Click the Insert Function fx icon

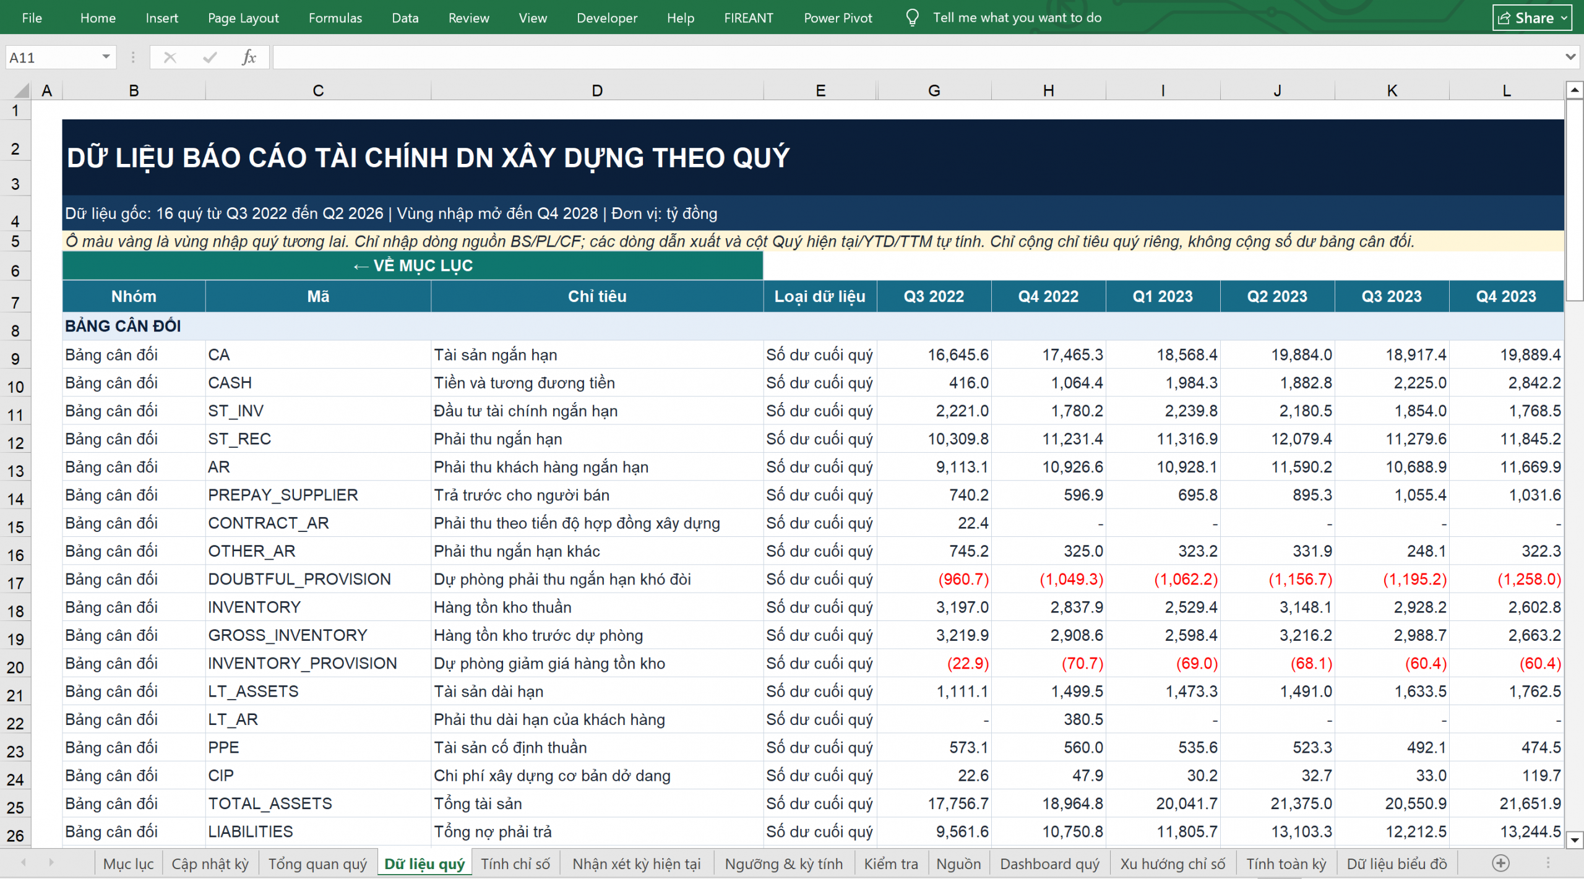pyautogui.click(x=249, y=58)
